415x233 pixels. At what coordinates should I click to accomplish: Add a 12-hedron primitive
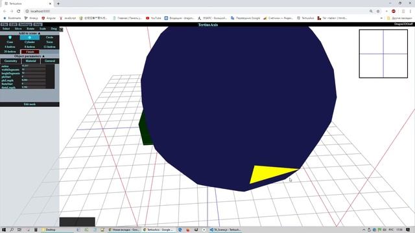(x=49, y=47)
